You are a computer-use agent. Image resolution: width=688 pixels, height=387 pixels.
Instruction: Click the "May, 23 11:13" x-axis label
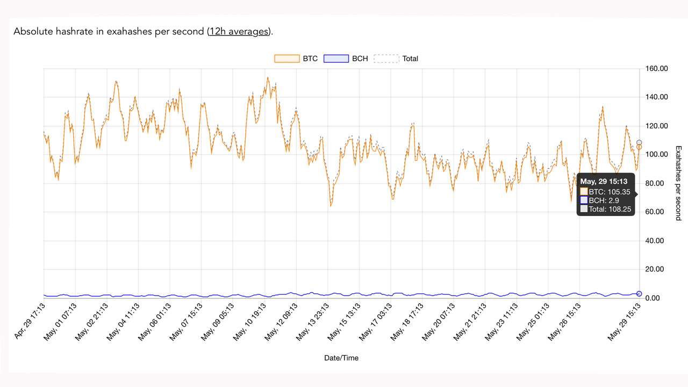501,322
